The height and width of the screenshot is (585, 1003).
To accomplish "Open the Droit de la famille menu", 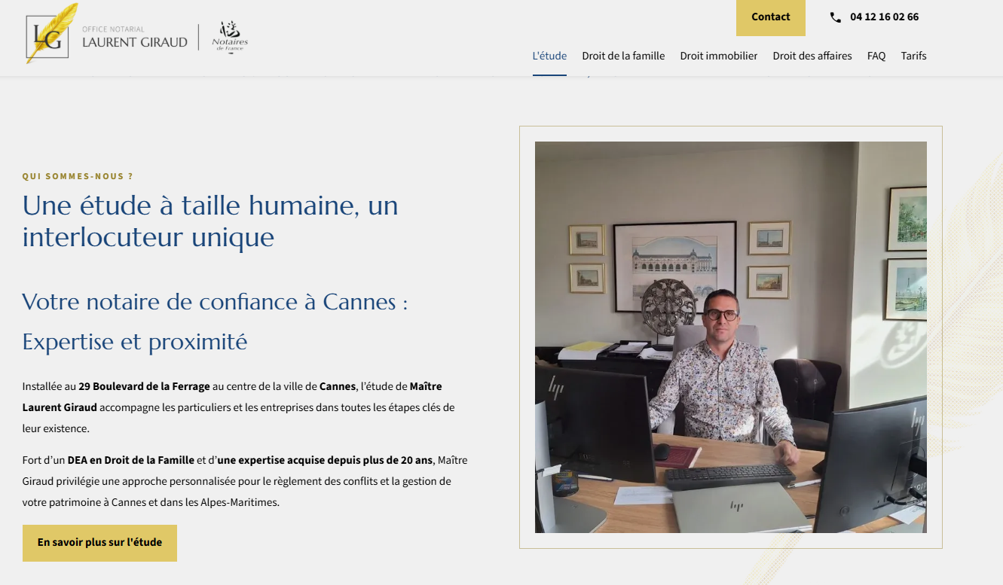I will point(623,56).
